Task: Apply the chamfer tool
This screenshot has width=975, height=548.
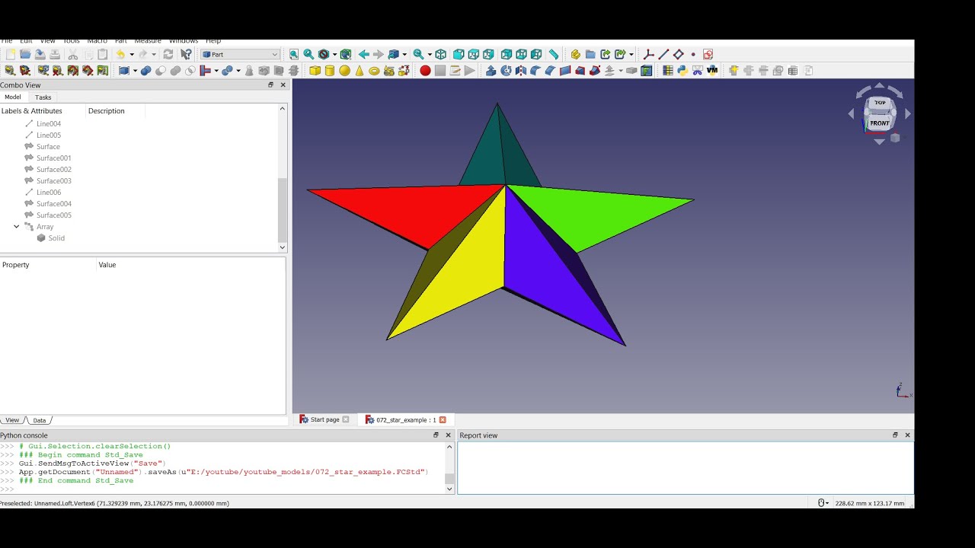Action: [549, 71]
